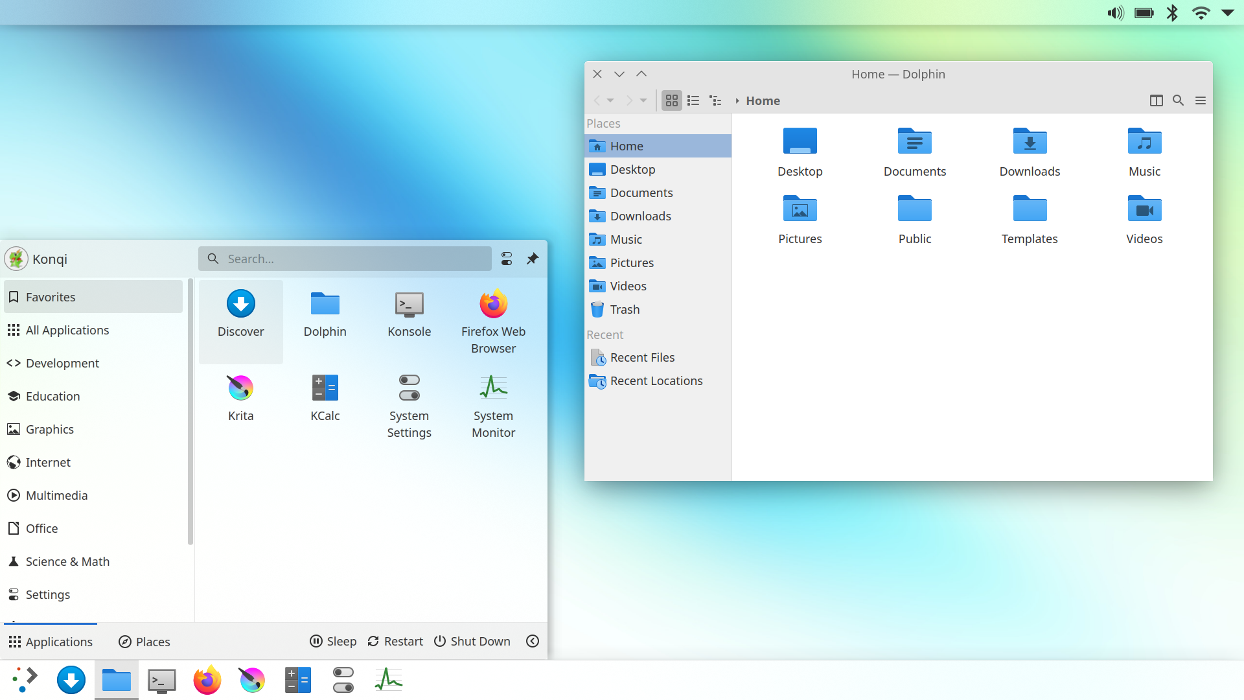Click the KCalc icon in the taskbar
The width and height of the screenshot is (1244, 700).
(x=298, y=680)
